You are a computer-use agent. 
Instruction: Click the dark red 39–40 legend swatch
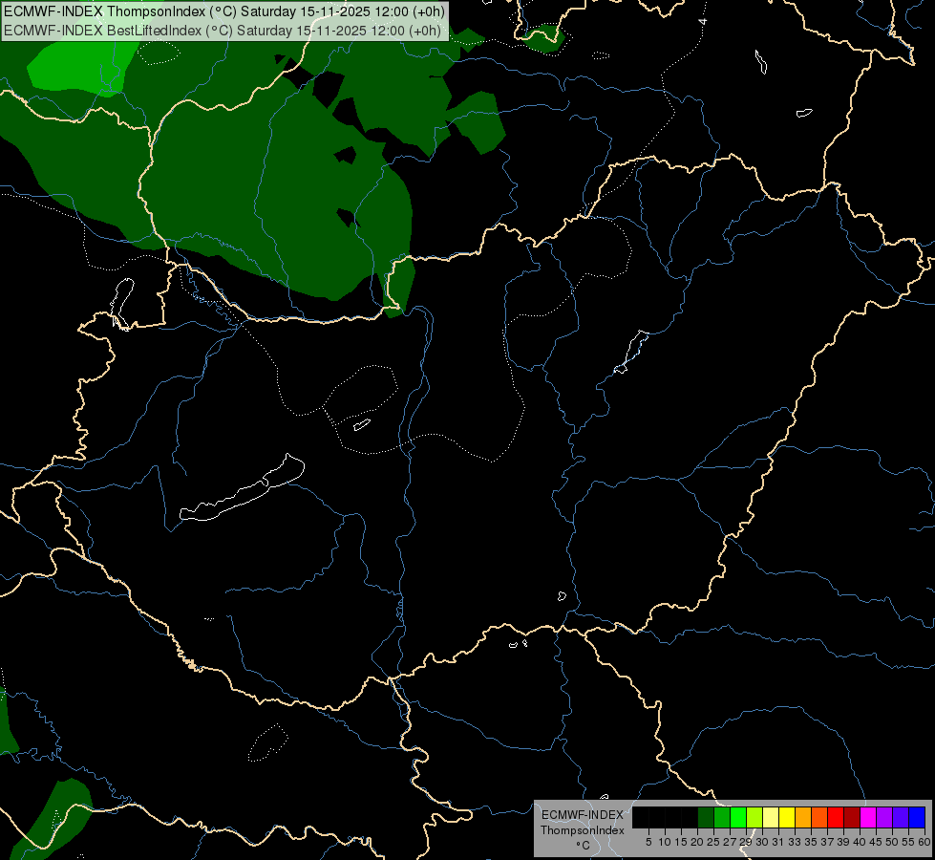pos(852,817)
